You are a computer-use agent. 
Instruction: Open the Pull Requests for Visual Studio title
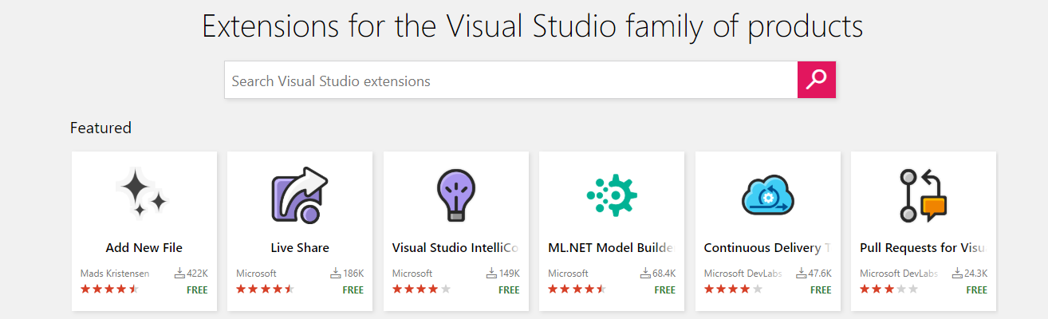pyautogui.click(x=923, y=248)
